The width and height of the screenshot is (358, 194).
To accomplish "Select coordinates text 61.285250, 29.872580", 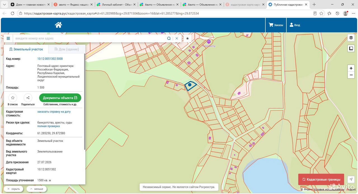I will [51, 133].
